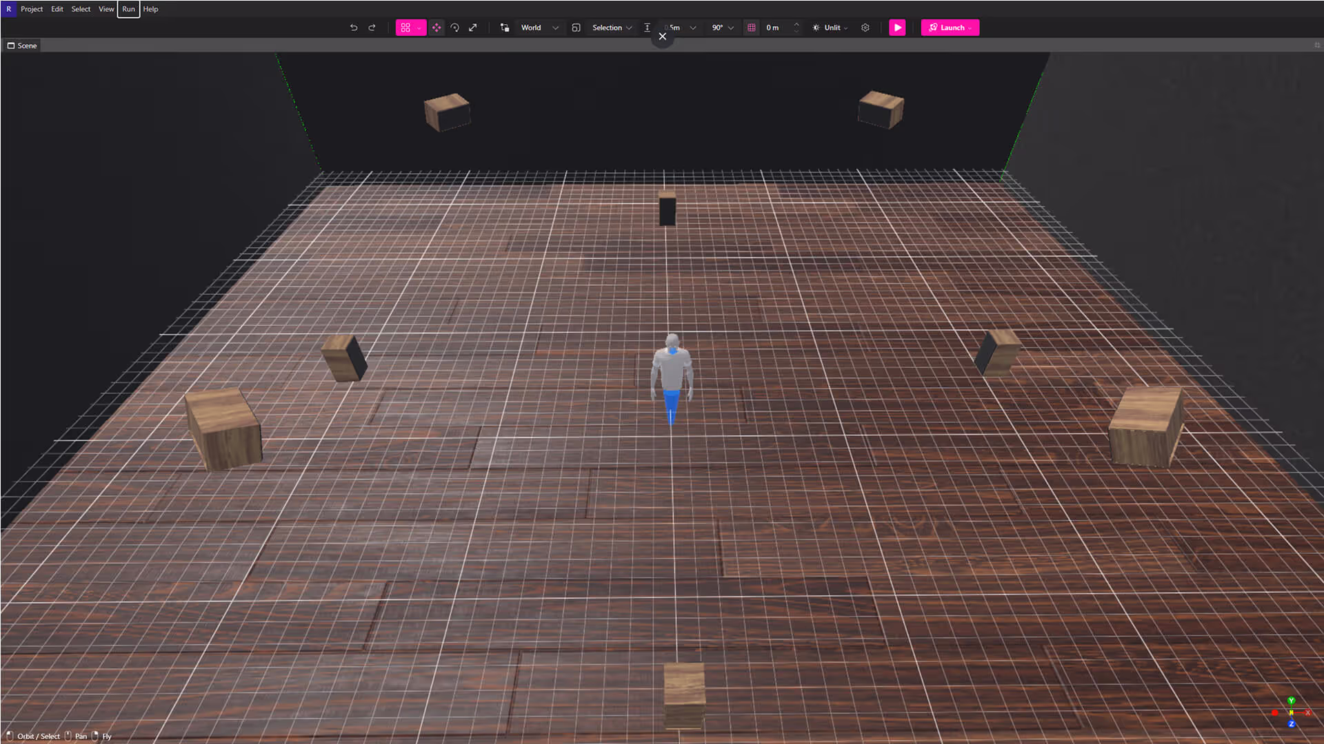Image resolution: width=1324 pixels, height=744 pixels.
Task: Click the pink Launch button
Action: pos(950,28)
